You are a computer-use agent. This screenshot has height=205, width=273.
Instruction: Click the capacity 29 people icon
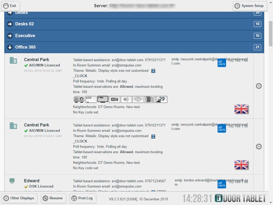162,99
